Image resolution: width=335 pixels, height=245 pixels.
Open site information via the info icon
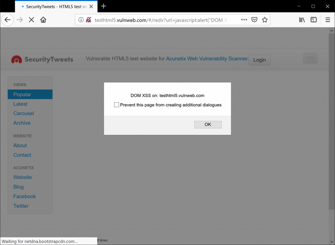(x=82, y=20)
